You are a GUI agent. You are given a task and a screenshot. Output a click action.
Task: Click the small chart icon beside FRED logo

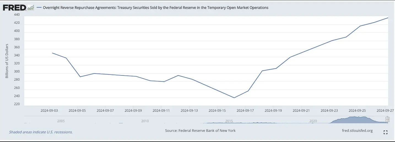[31, 8]
